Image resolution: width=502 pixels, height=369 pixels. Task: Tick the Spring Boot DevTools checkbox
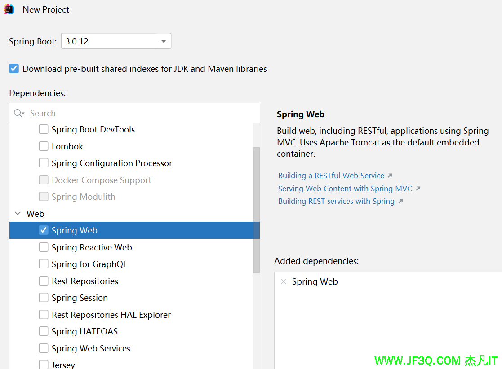(44, 129)
